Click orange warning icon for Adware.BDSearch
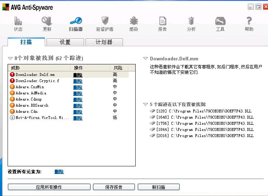Viewport: 268px width, 196px height. (x=12, y=105)
